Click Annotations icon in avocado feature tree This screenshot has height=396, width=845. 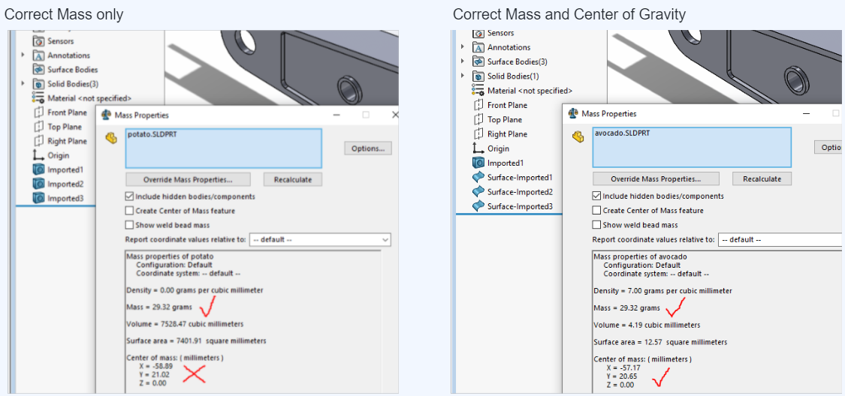pos(478,47)
